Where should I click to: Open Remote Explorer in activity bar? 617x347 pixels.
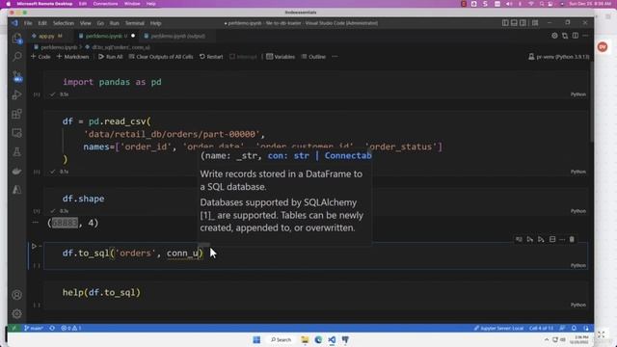pyautogui.click(x=17, y=133)
